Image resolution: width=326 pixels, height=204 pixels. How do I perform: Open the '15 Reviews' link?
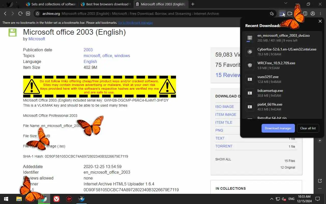click(228, 75)
